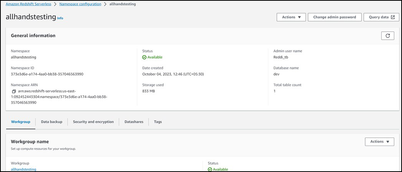Select the Workgroup tab

pyautogui.click(x=21, y=122)
